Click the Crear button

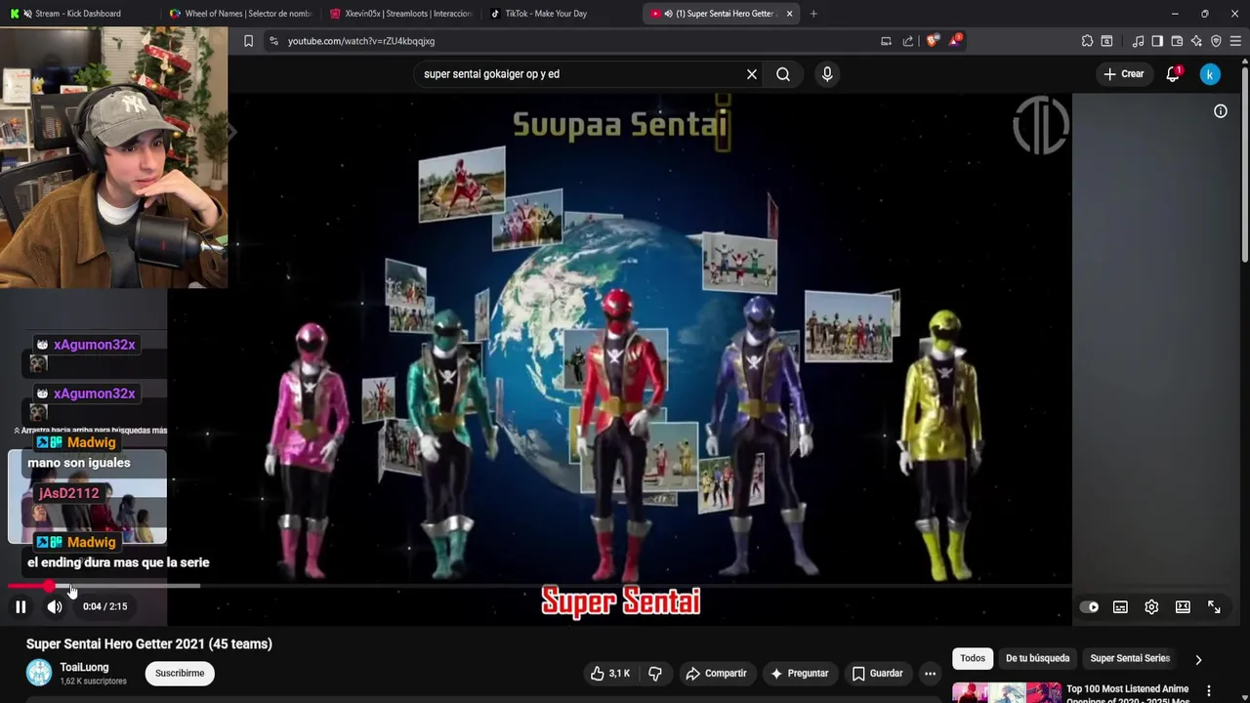pos(1123,74)
